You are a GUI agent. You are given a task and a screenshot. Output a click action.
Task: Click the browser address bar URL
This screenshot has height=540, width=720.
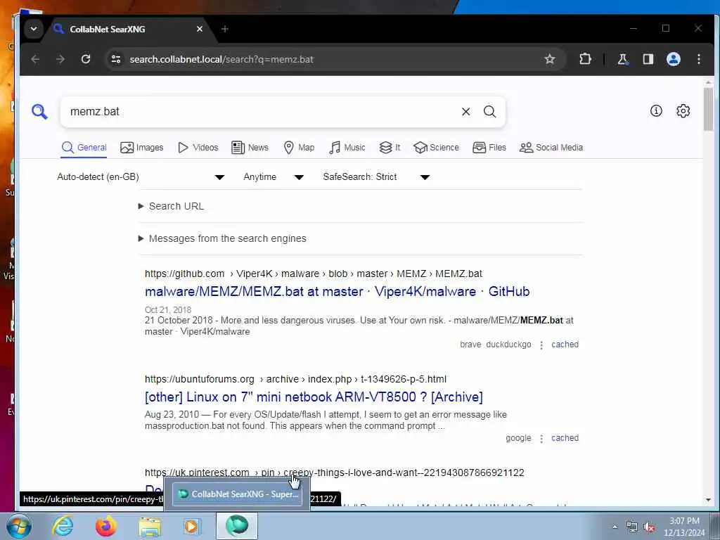pos(221,59)
